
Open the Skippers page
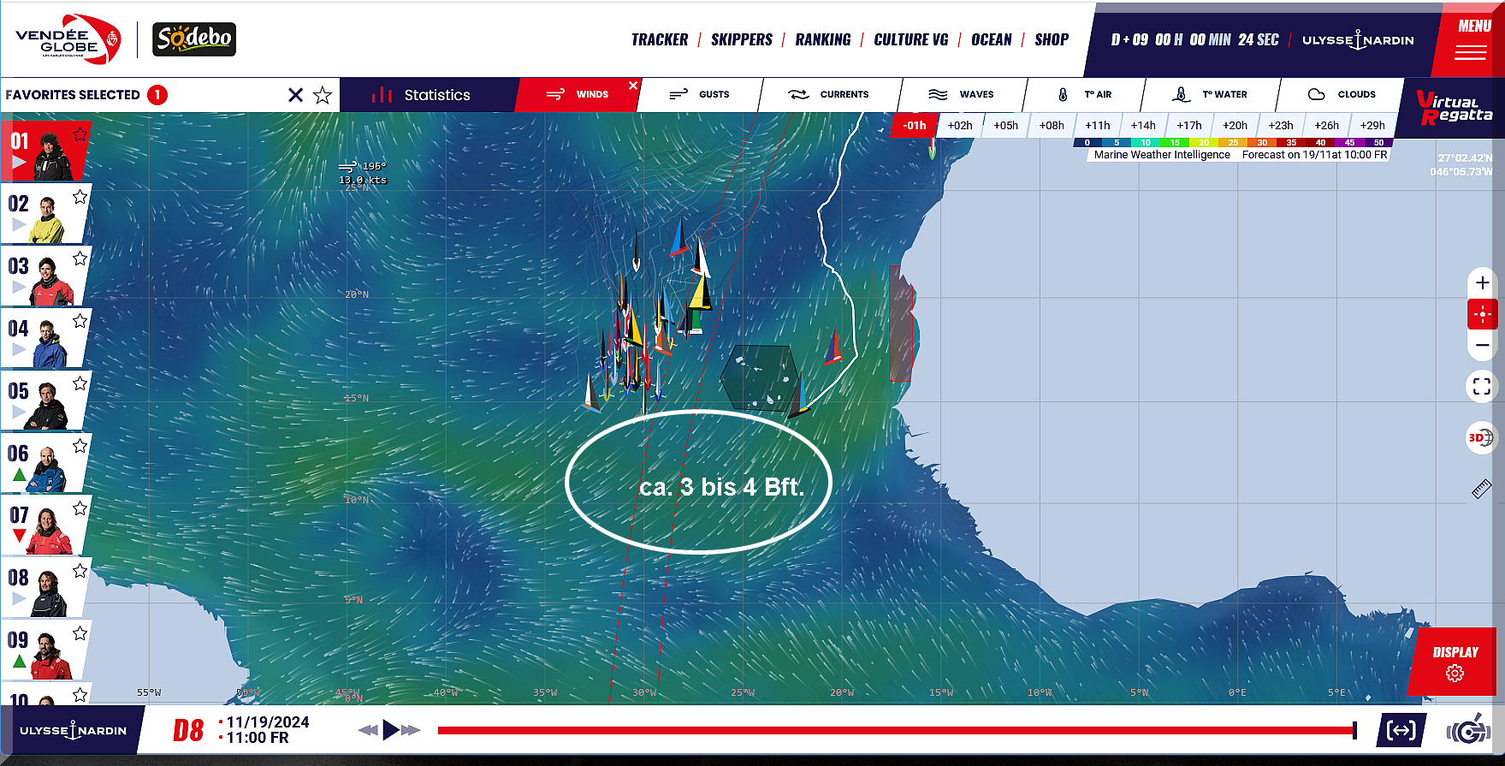(x=741, y=40)
